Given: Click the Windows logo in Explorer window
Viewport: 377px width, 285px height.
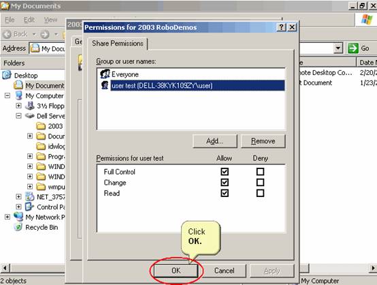Looking at the screenshot, I should (367, 19).
